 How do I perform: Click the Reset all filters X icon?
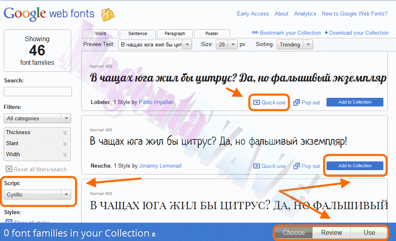(9, 169)
